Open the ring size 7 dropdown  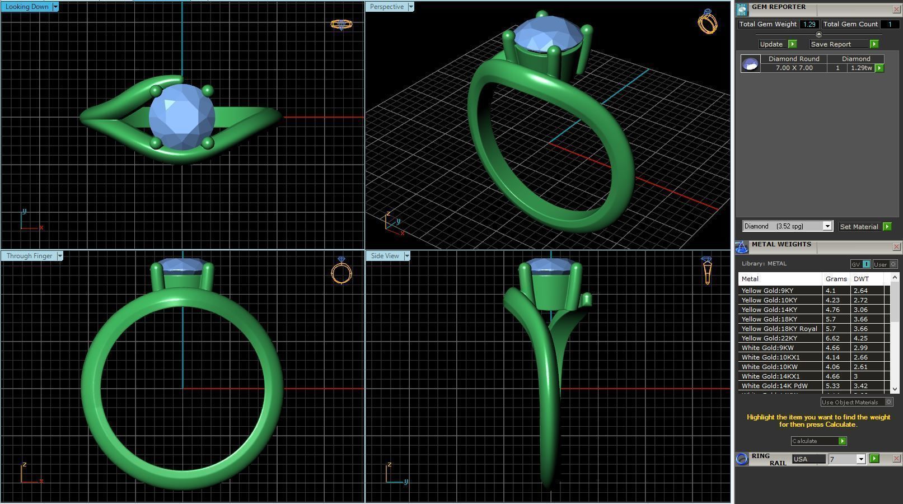pos(861,459)
